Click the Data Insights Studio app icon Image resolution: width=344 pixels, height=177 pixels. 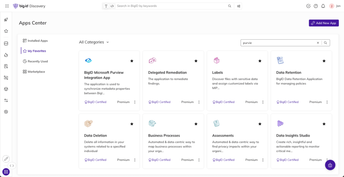[x=280, y=124]
